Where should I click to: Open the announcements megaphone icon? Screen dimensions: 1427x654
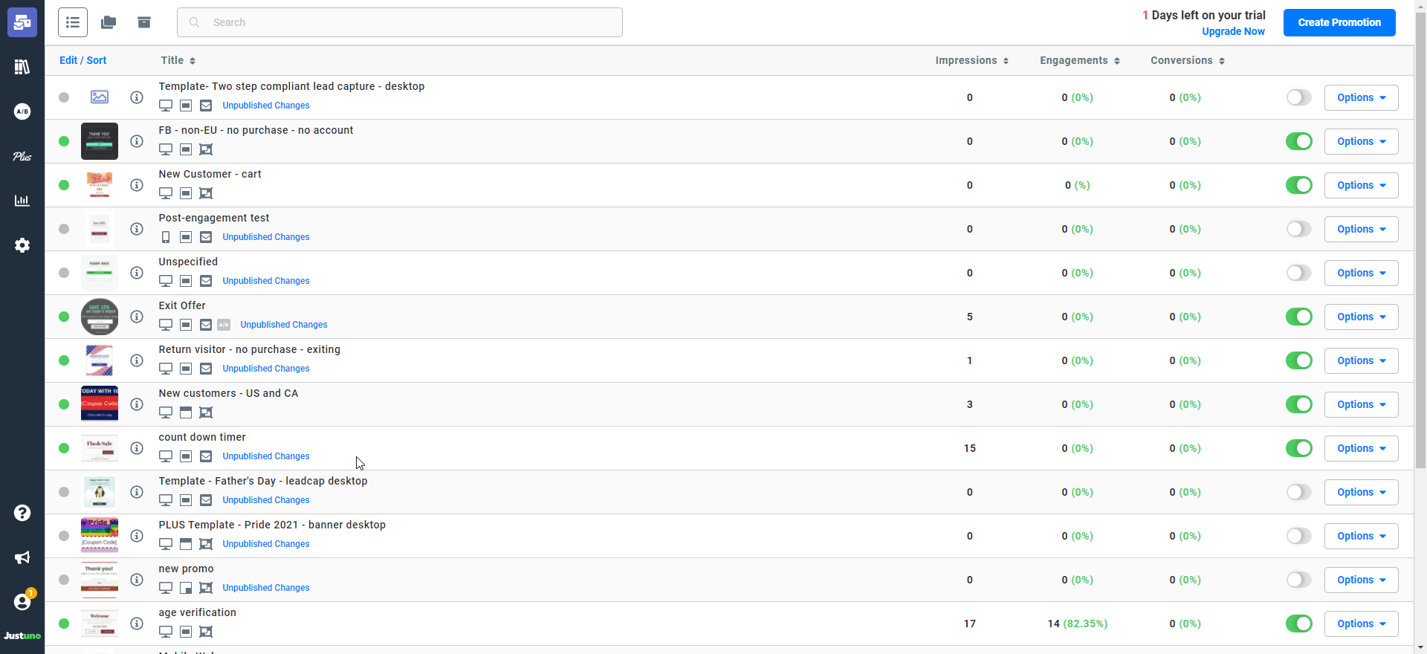pos(22,557)
